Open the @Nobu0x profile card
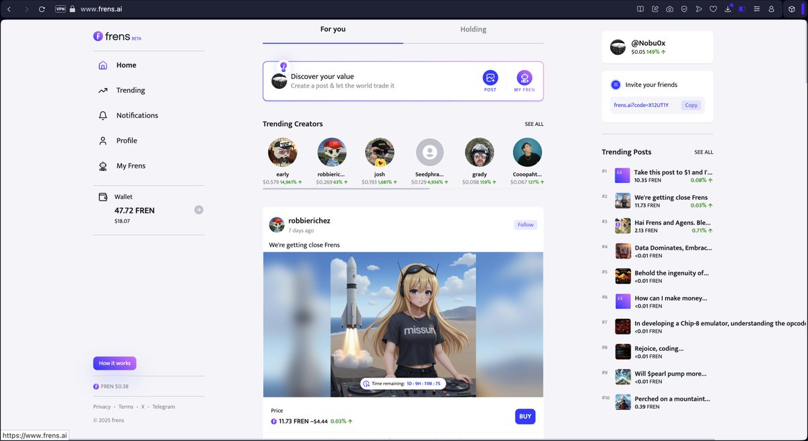This screenshot has width=808, height=441. tap(657, 47)
